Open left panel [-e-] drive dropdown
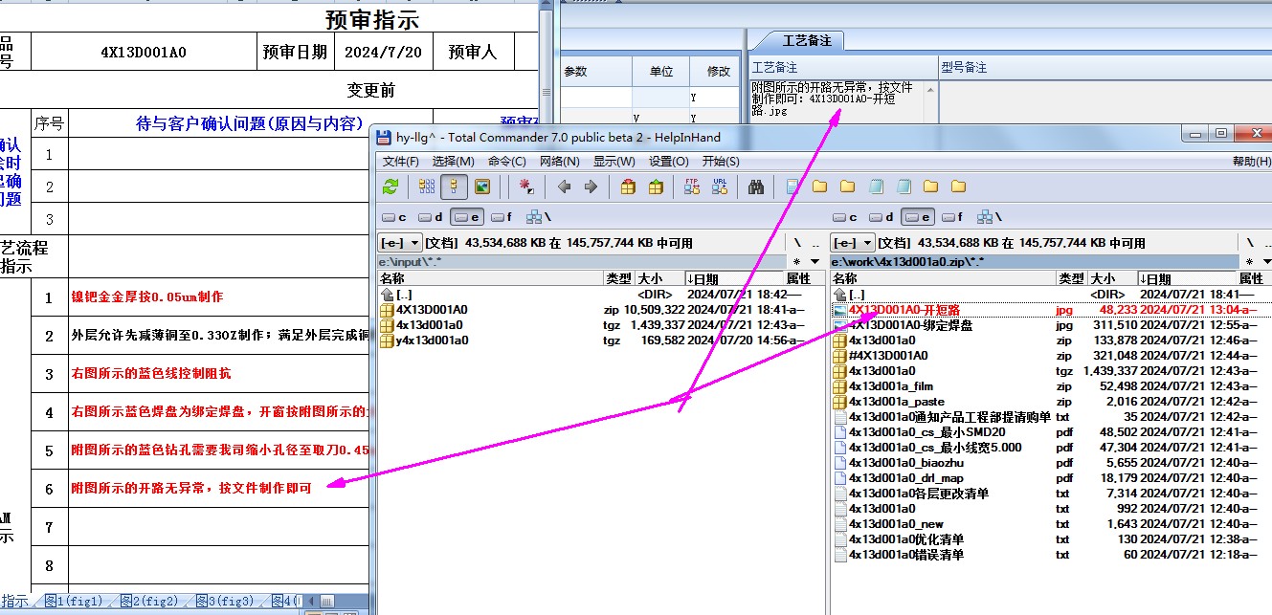The height and width of the screenshot is (615, 1272). 401,243
